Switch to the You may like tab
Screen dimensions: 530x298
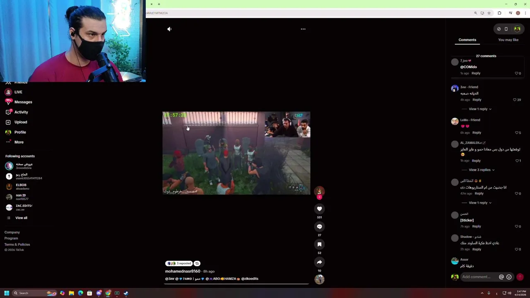(x=508, y=40)
